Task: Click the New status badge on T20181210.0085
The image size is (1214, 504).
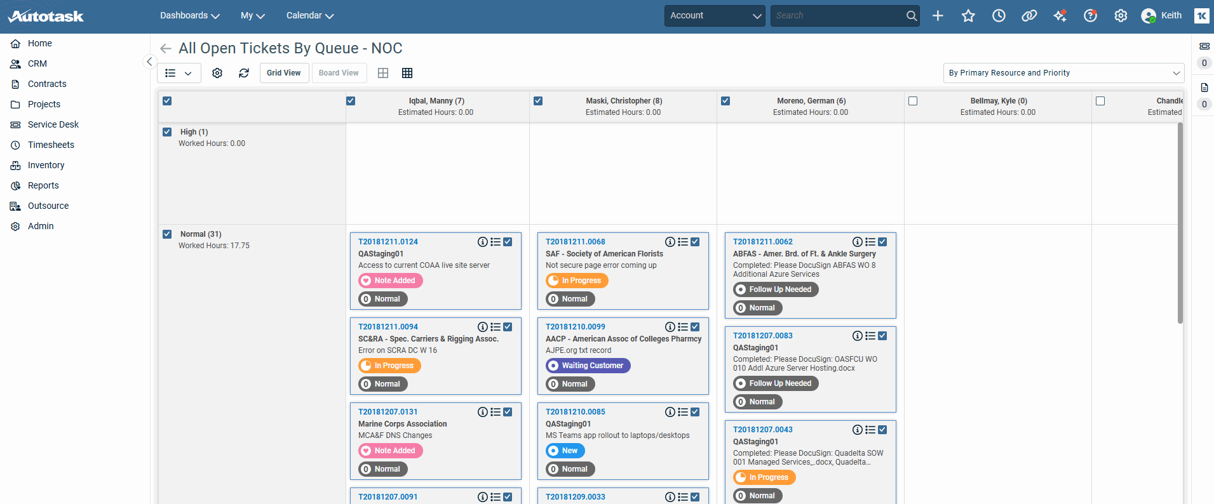Action: (565, 451)
